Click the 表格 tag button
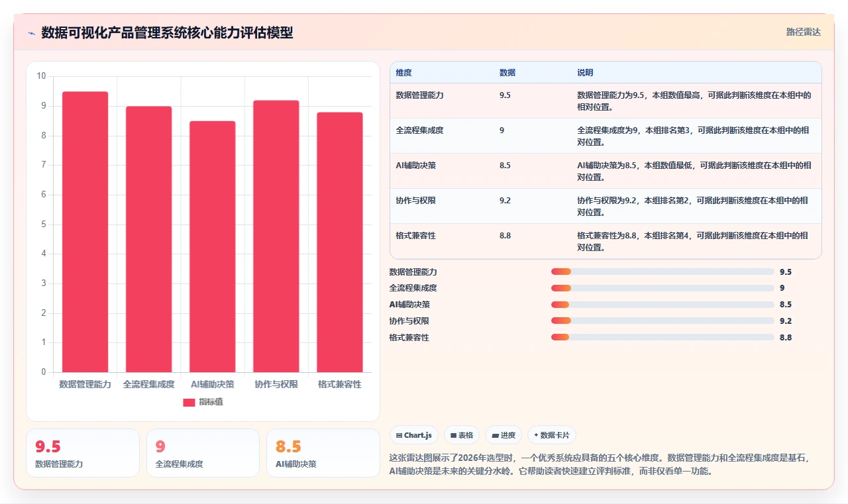Viewport: 848px width, 504px height. coord(462,435)
